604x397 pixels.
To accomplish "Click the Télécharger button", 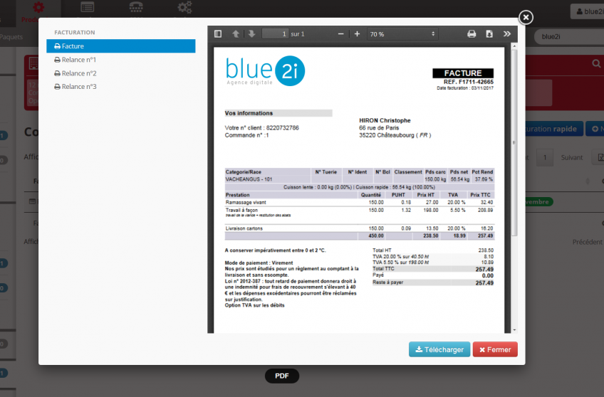I will click(x=439, y=349).
